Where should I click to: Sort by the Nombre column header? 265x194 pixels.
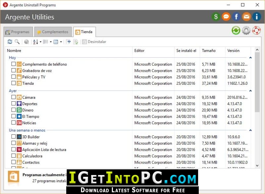coord(69,51)
